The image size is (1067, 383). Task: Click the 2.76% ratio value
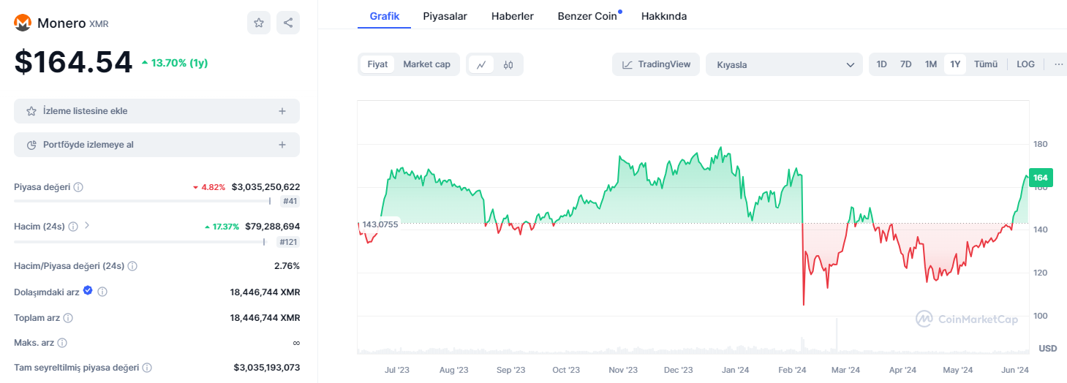click(287, 266)
